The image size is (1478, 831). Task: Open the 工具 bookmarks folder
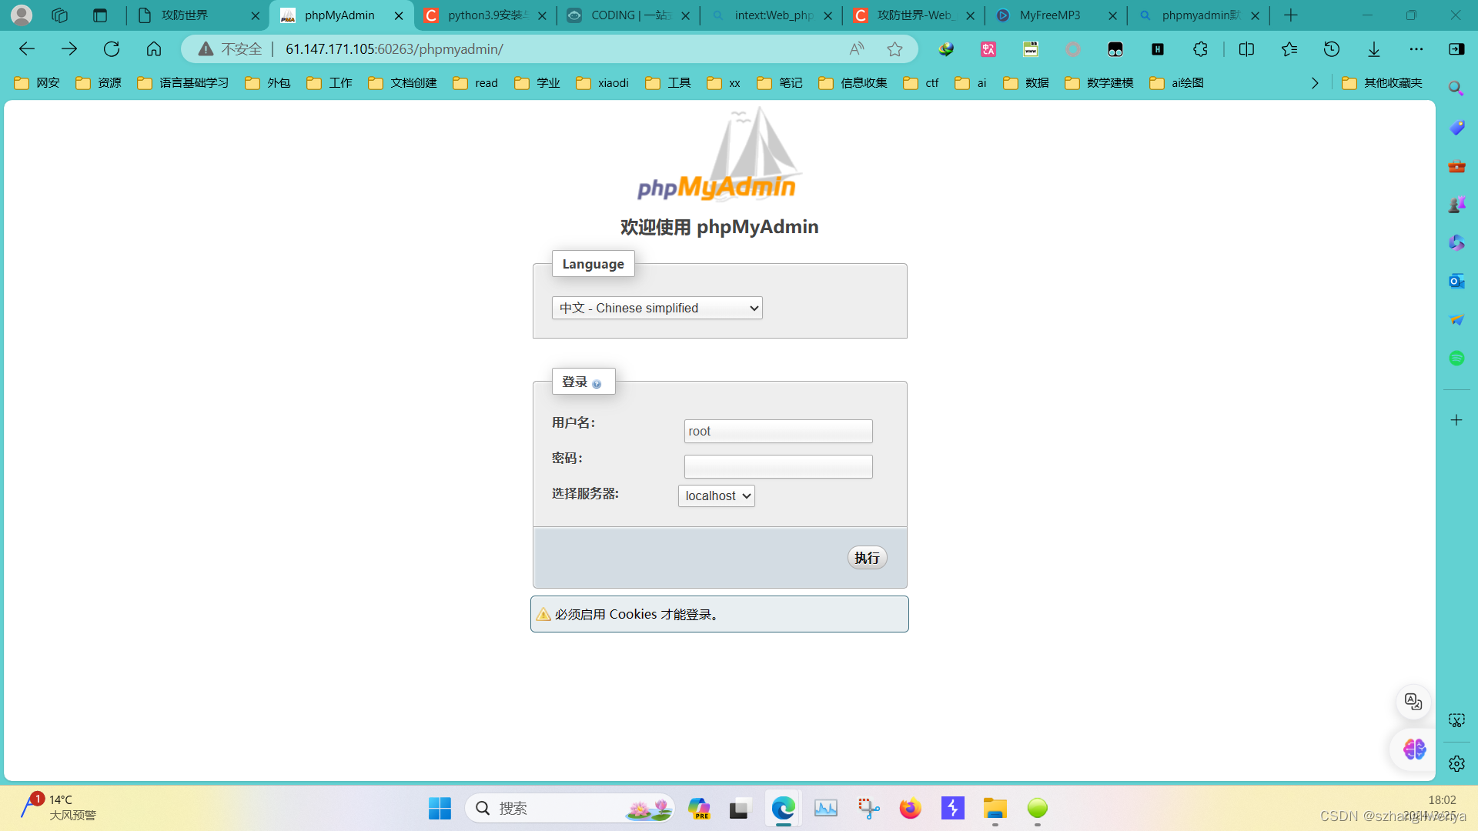tap(669, 83)
